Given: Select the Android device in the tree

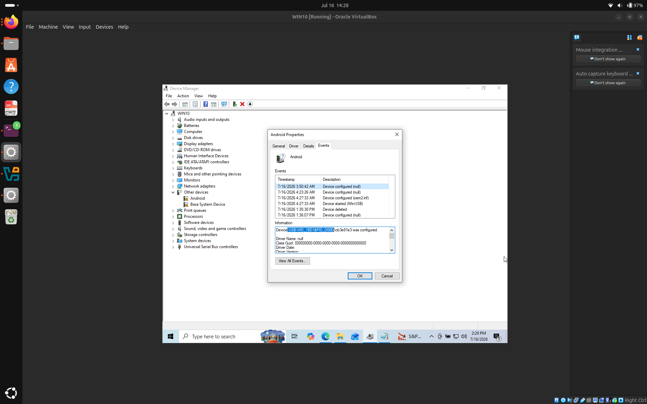Looking at the screenshot, I should pyautogui.click(x=197, y=198).
